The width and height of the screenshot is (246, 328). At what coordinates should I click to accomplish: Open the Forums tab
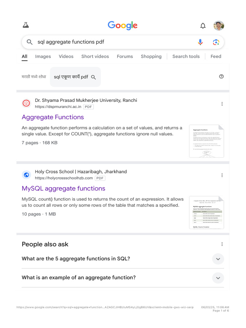click(x=125, y=56)
